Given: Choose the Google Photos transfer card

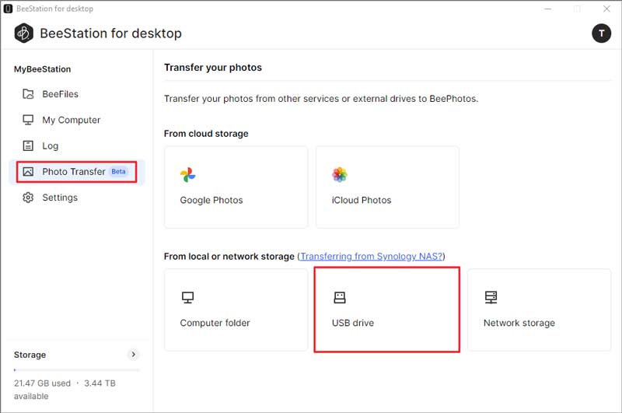Looking at the screenshot, I should (x=236, y=187).
